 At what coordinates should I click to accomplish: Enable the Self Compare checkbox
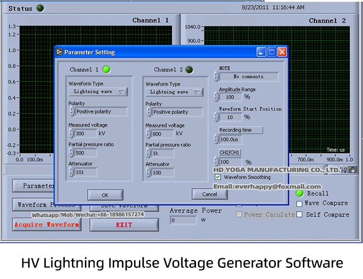click(300, 214)
